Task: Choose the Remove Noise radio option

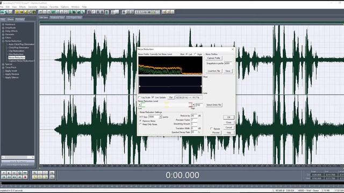Action: pyautogui.click(x=141, y=121)
